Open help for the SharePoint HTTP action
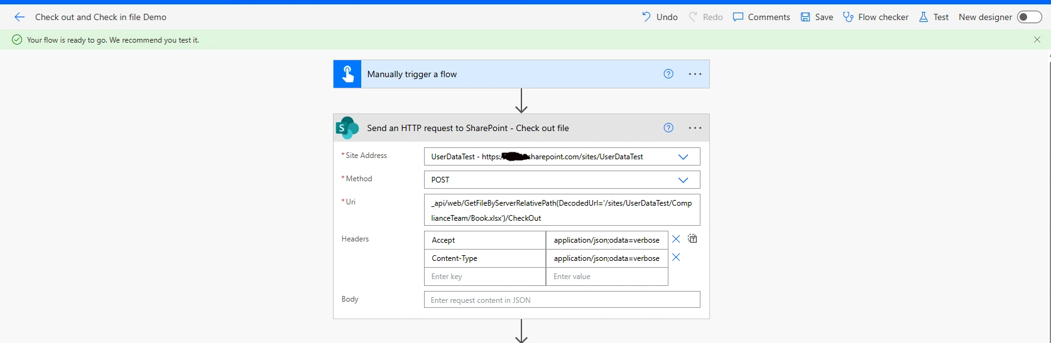The image size is (1051, 343). click(x=668, y=128)
